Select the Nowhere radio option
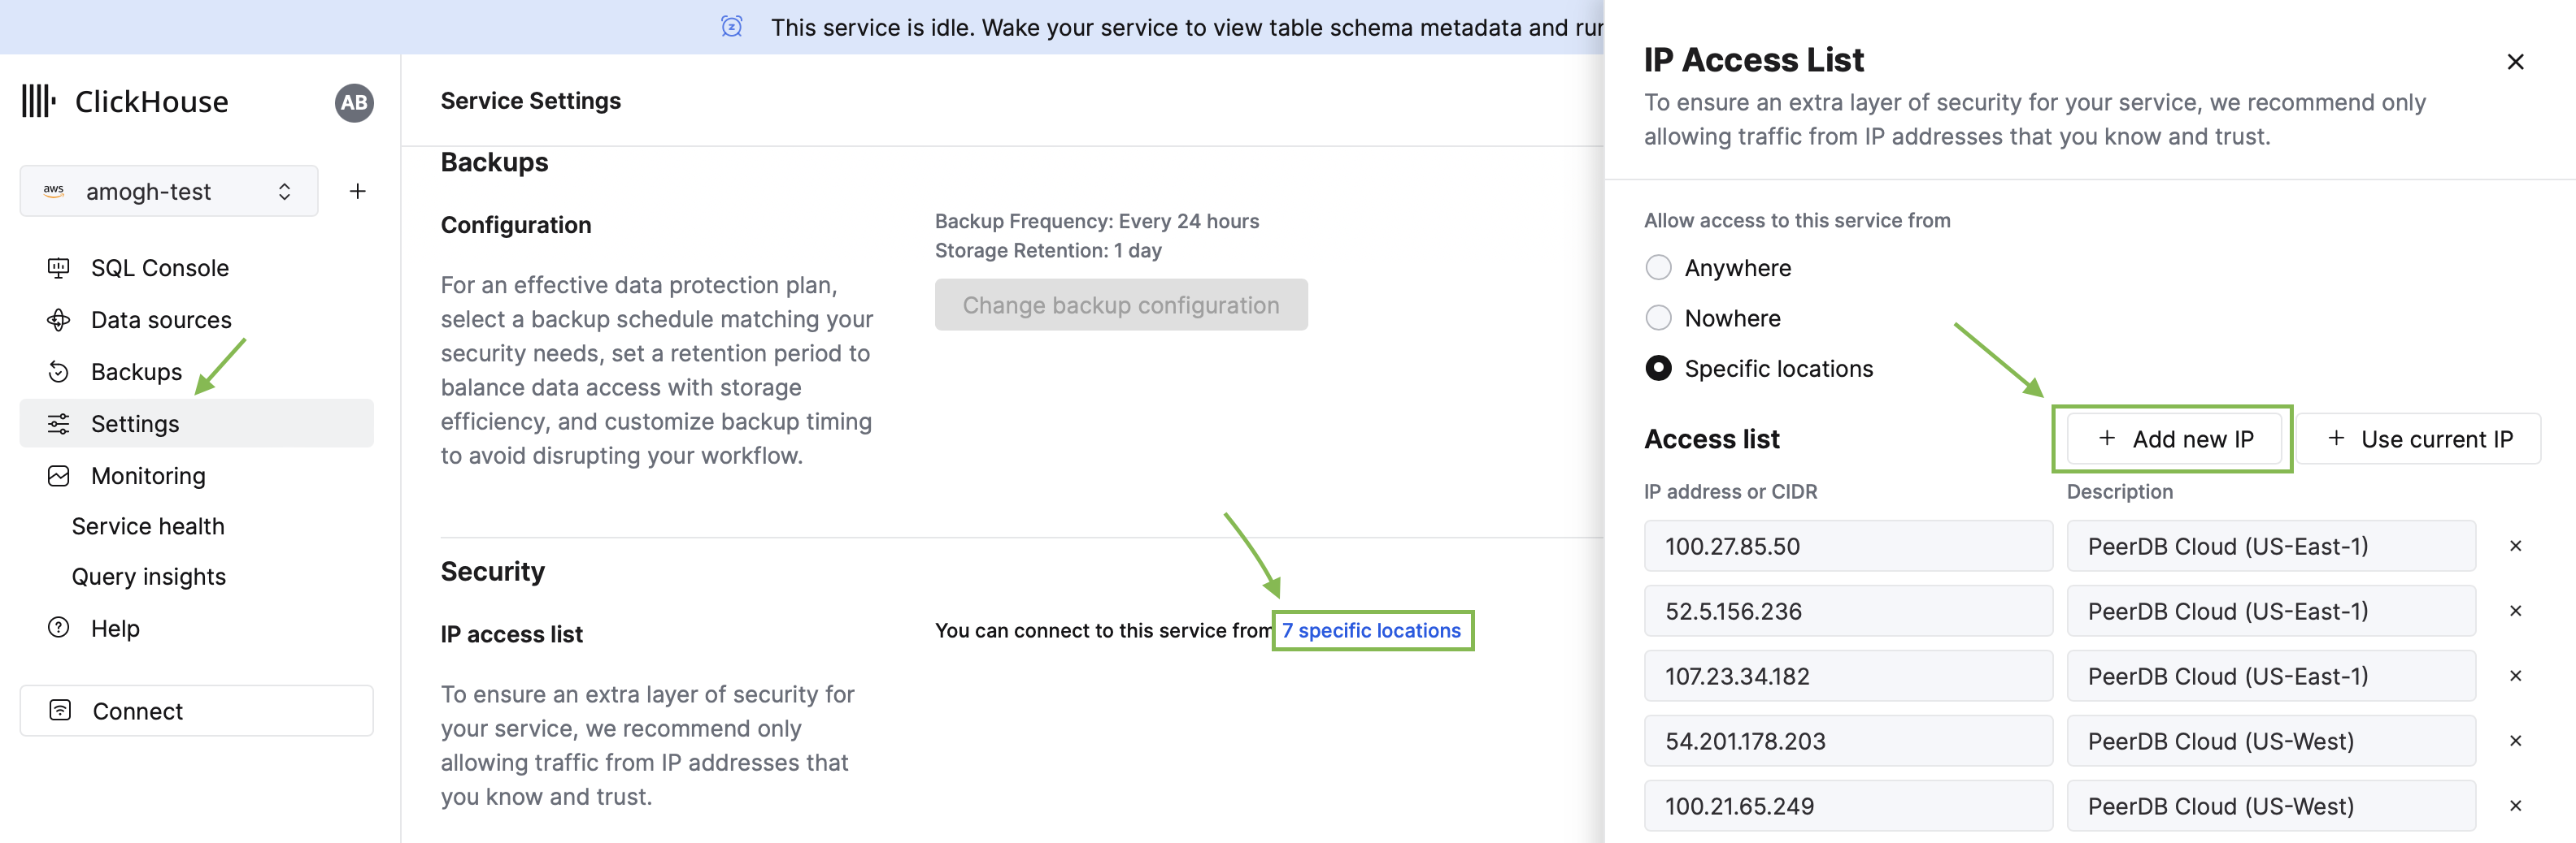 coord(1658,318)
